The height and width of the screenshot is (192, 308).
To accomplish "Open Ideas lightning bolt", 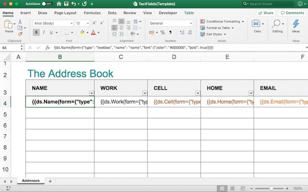I will [x=295, y=24].
